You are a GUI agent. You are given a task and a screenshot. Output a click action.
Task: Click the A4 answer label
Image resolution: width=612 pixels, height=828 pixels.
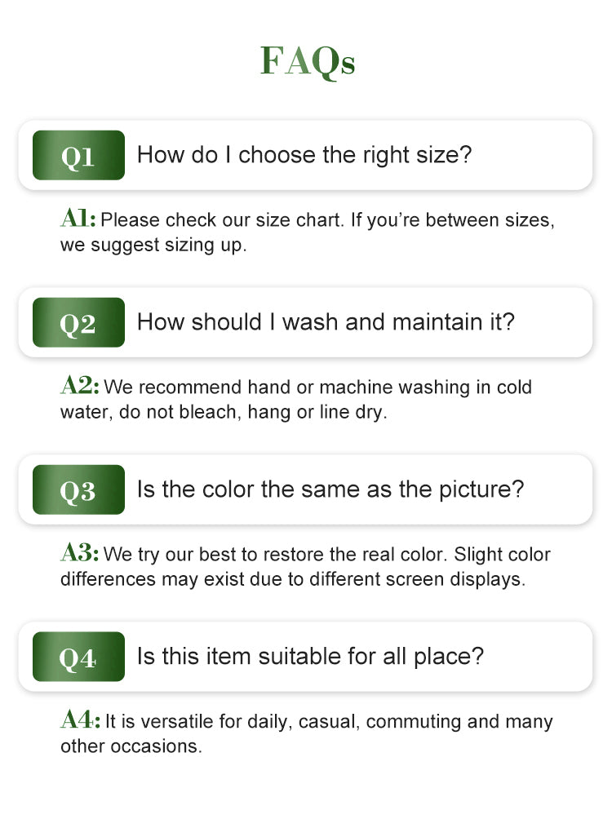click(80, 720)
